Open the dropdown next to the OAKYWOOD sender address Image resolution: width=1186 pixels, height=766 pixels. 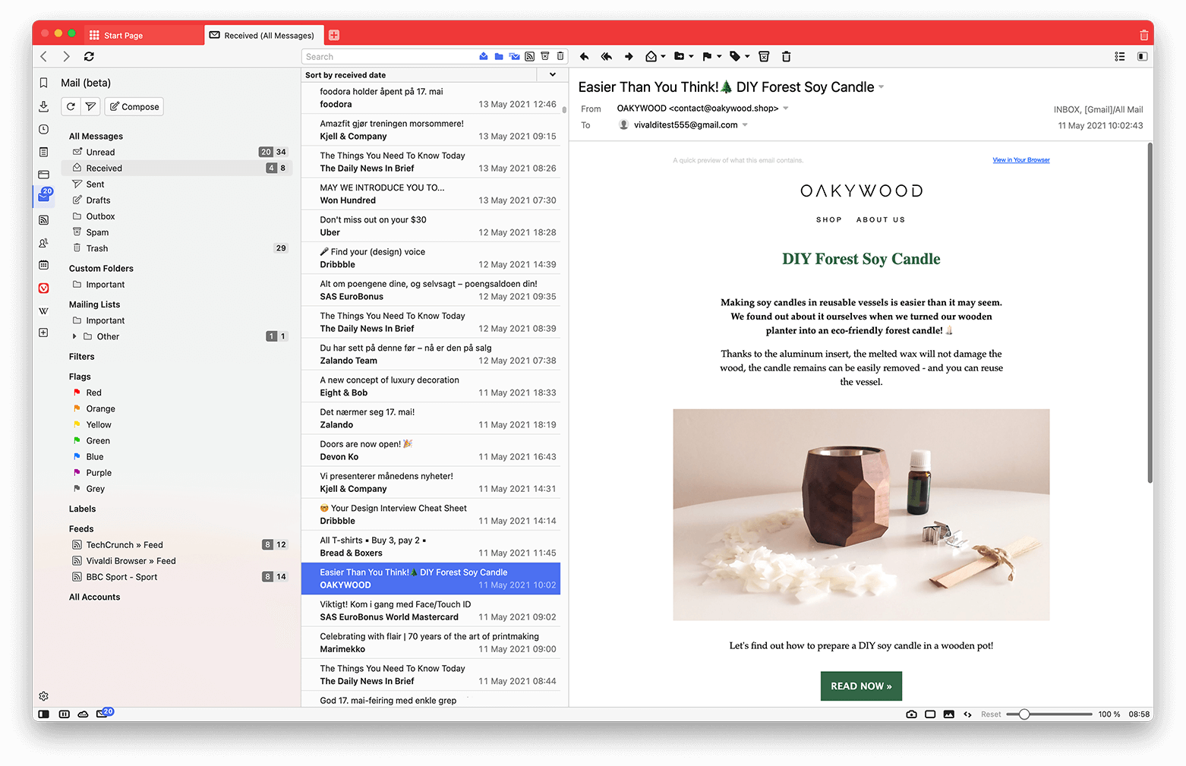[x=787, y=108]
